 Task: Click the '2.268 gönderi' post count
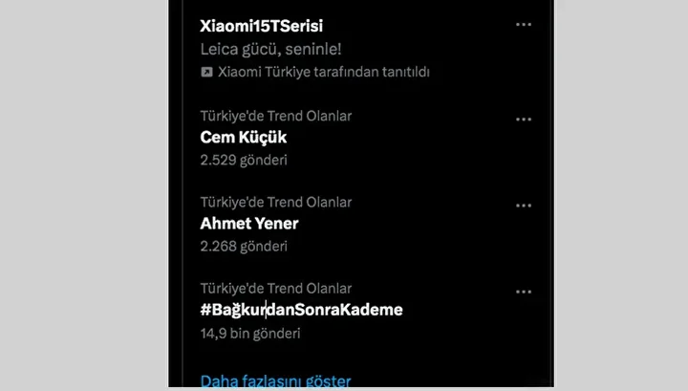[x=244, y=247]
